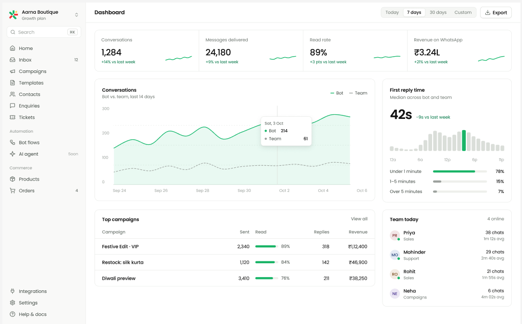
Task: Click the Inbox count badge 12
Action: (x=76, y=60)
